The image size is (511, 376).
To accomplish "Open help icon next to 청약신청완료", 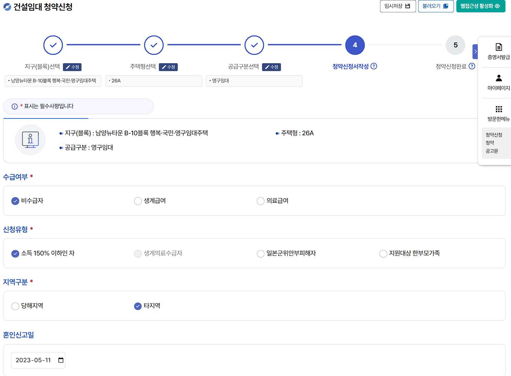I will [472, 66].
